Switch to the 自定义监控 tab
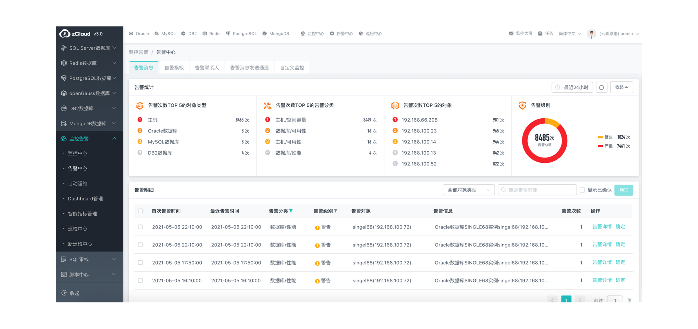Viewport: 698px width, 329px height. pos(292,68)
